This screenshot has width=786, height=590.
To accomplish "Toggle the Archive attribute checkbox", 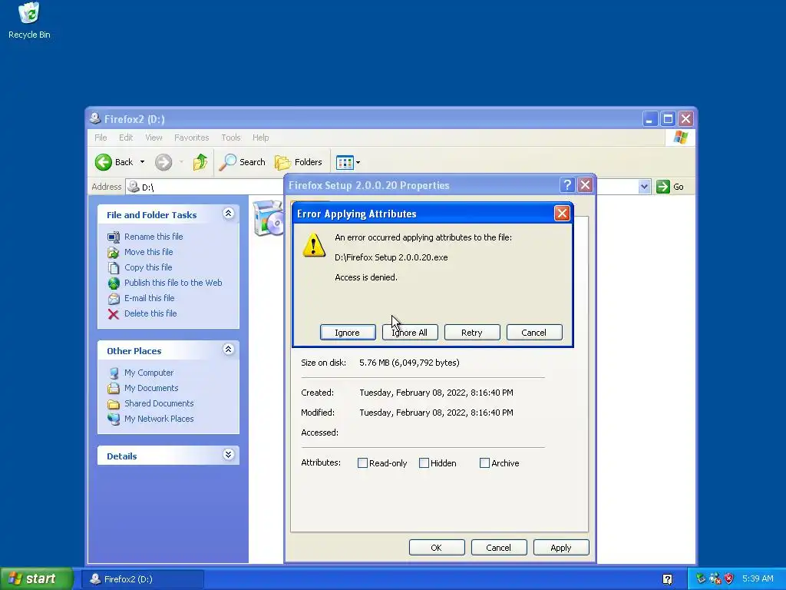I will pos(485,463).
